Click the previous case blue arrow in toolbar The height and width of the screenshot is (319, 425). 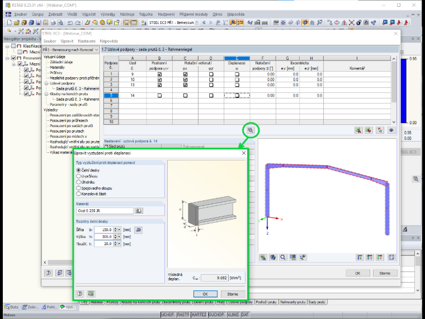coord(204,22)
